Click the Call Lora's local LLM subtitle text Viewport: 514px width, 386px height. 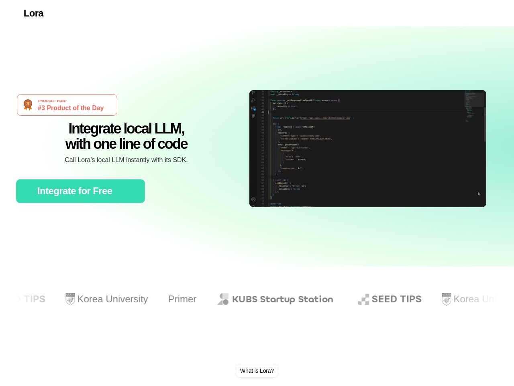[126, 160]
